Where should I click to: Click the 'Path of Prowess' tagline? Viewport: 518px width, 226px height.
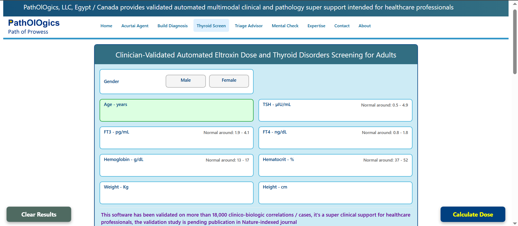point(28,32)
